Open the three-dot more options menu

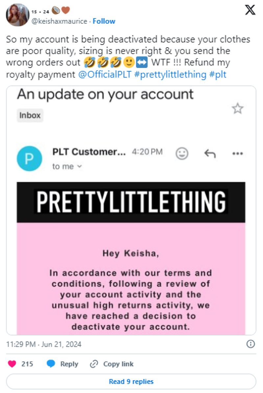237,153
